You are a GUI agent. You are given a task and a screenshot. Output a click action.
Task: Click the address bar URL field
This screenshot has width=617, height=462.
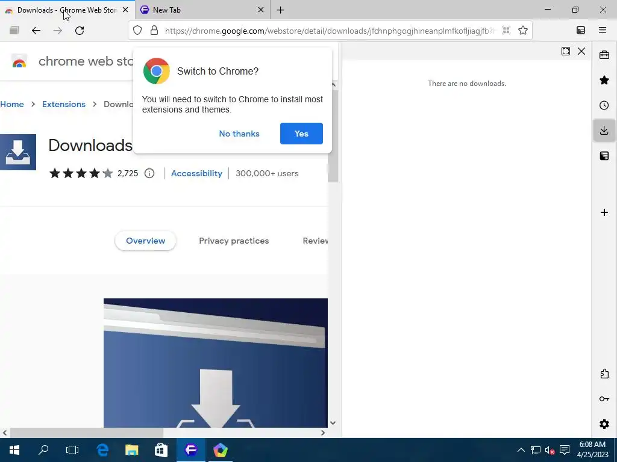[x=330, y=30]
